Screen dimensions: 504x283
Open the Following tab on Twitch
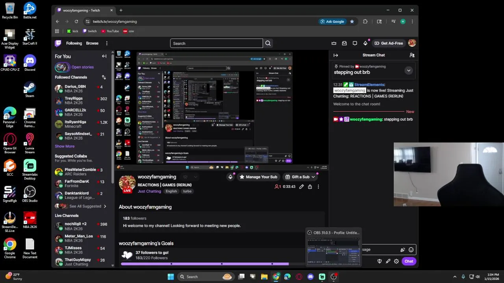pos(74,43)
